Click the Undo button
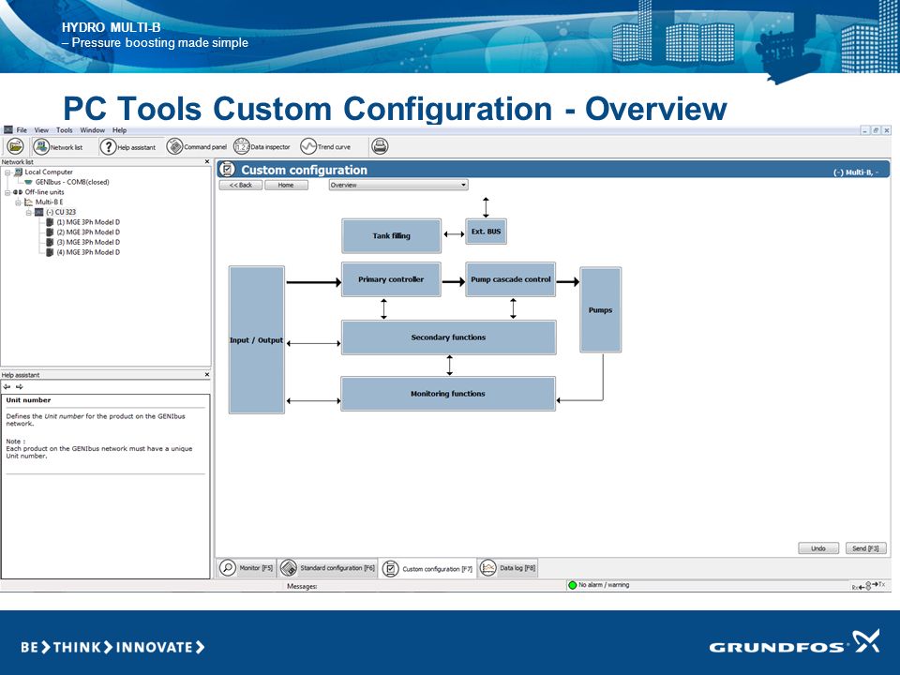The width and height of the screenshot is (900, 675). (818, 548)
